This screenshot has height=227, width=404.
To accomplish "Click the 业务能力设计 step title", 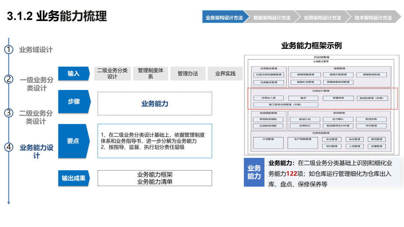I will point(37,152).
